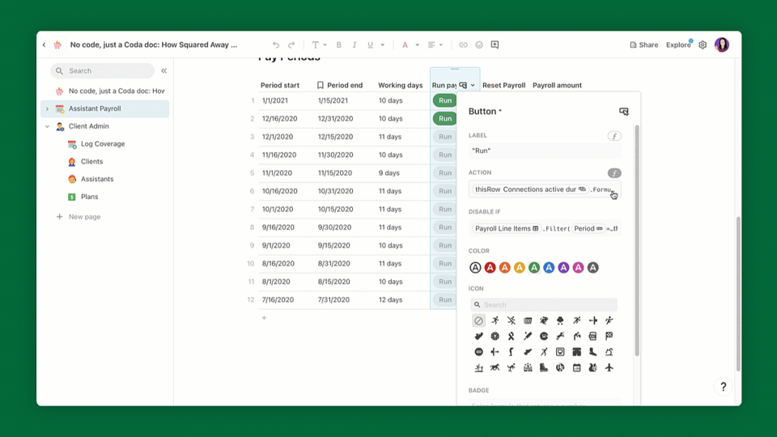
Task: Run payroll for 12/16/2020 period
Action: point(445,118)
